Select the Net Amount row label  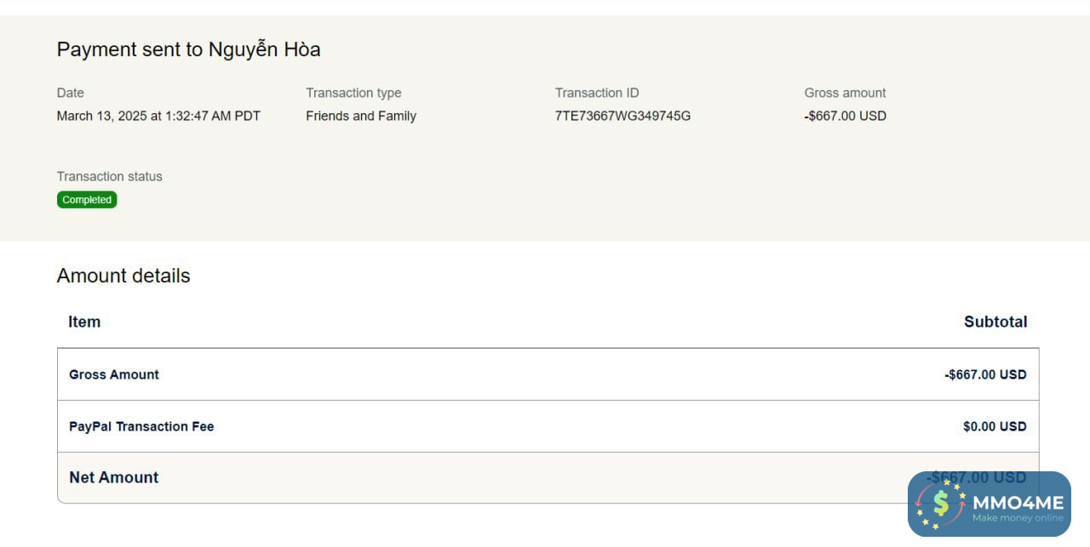114,477
